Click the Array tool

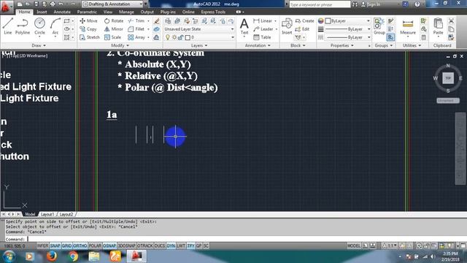(x=136, y=37)
